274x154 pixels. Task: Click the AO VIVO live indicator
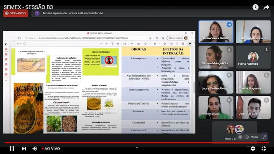[x=51, y=148]
